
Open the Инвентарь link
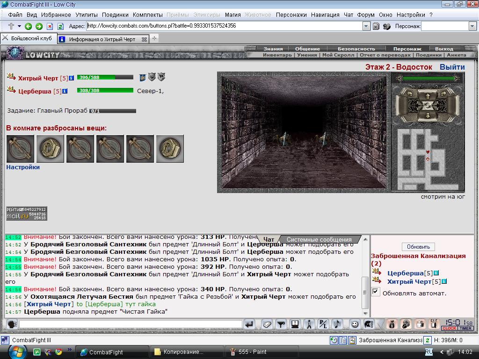277,55
